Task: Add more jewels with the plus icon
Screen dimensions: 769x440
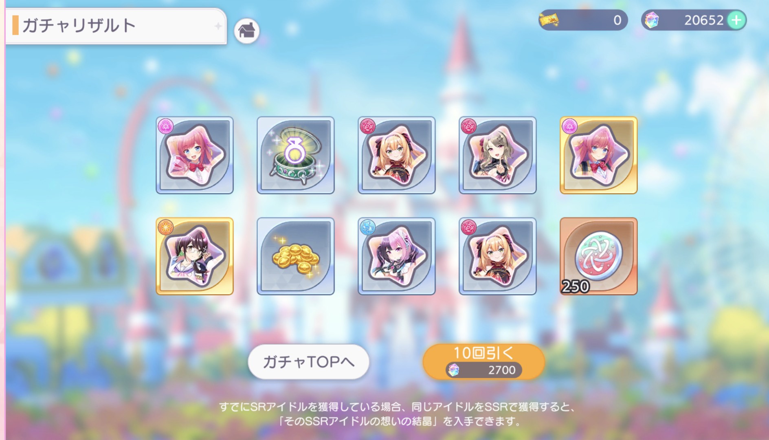Action: (x=736, y=20)
